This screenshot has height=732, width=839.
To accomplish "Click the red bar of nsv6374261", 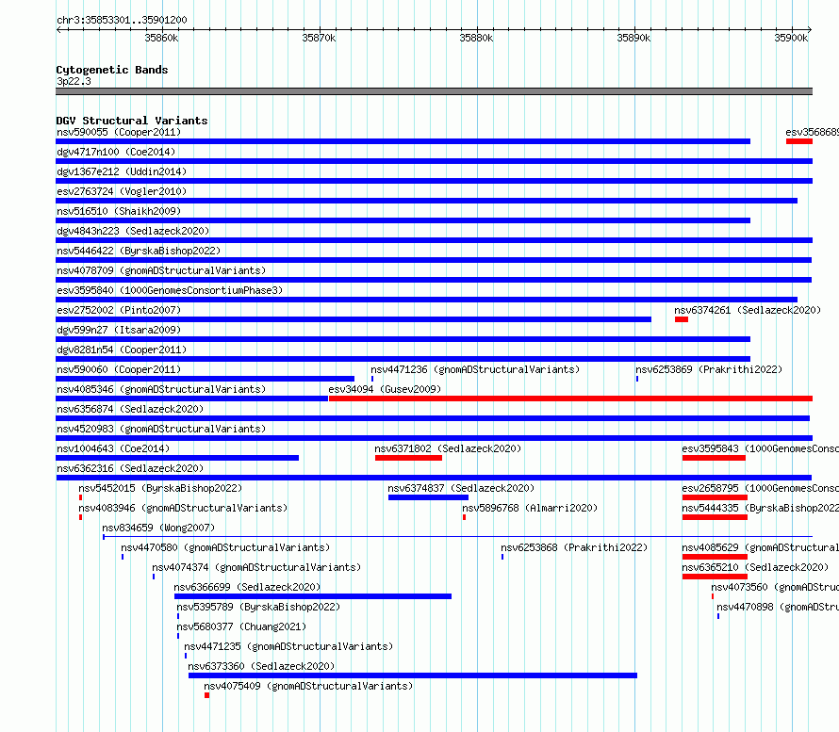I will [x=682, y=319].
